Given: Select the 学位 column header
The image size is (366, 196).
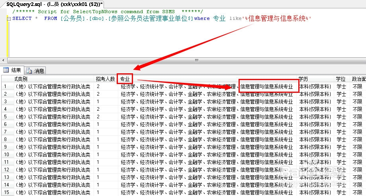Looking at the screenshot, I should (342, 79).
